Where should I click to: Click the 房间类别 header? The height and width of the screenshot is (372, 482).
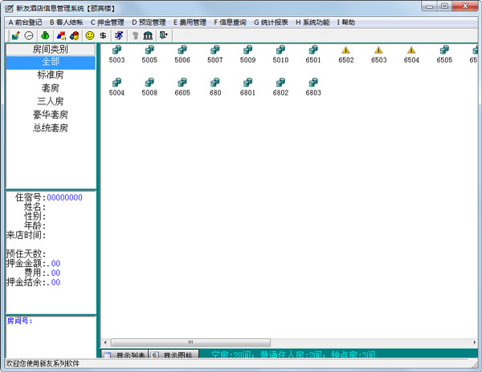51,50
